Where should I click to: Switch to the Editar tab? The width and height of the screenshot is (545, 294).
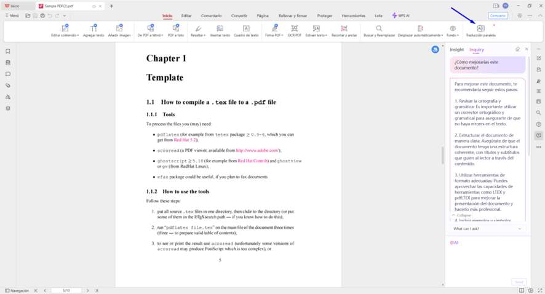point(186,15)
